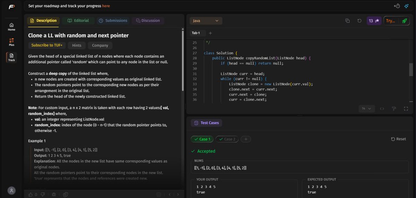Image resolution: width=416 pixels, height=198 pixels.
Task: Add a new test case with plus
Action: coord(246,139)
